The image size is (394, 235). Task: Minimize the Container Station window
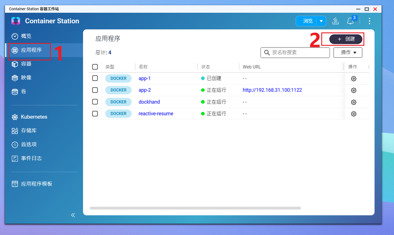(x=358, y=9)
